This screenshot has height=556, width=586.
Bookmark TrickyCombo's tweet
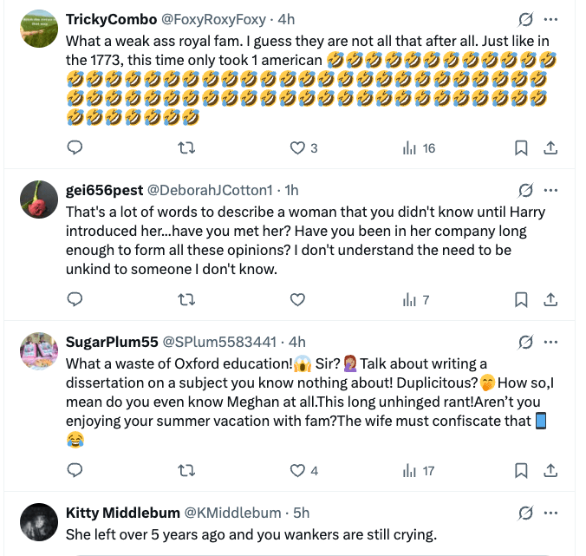(x=521, y=148)
